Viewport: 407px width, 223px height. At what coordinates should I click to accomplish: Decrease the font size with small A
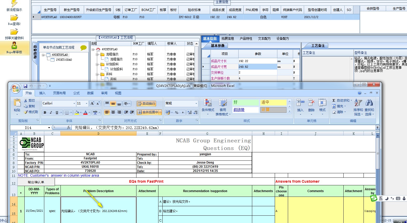click(98, 103)
